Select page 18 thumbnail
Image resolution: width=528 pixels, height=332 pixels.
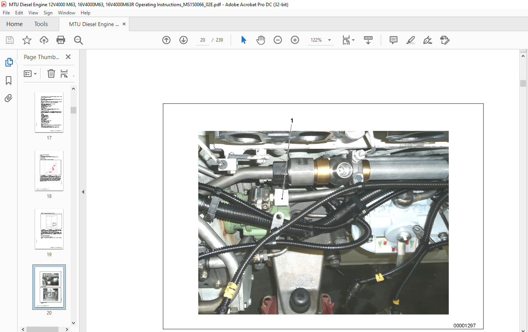point(49,171)
